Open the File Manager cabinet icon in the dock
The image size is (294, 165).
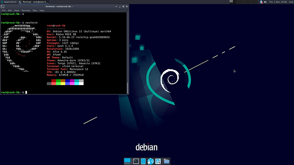point(143,161)
